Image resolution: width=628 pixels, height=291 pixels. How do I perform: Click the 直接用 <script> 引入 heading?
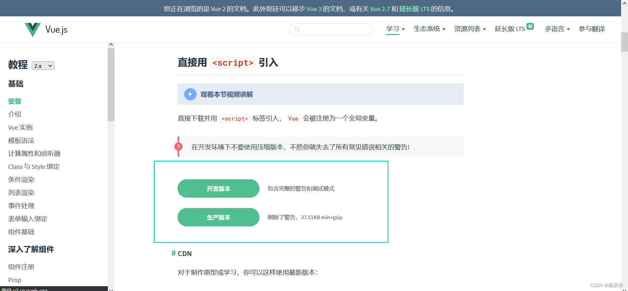228,62
